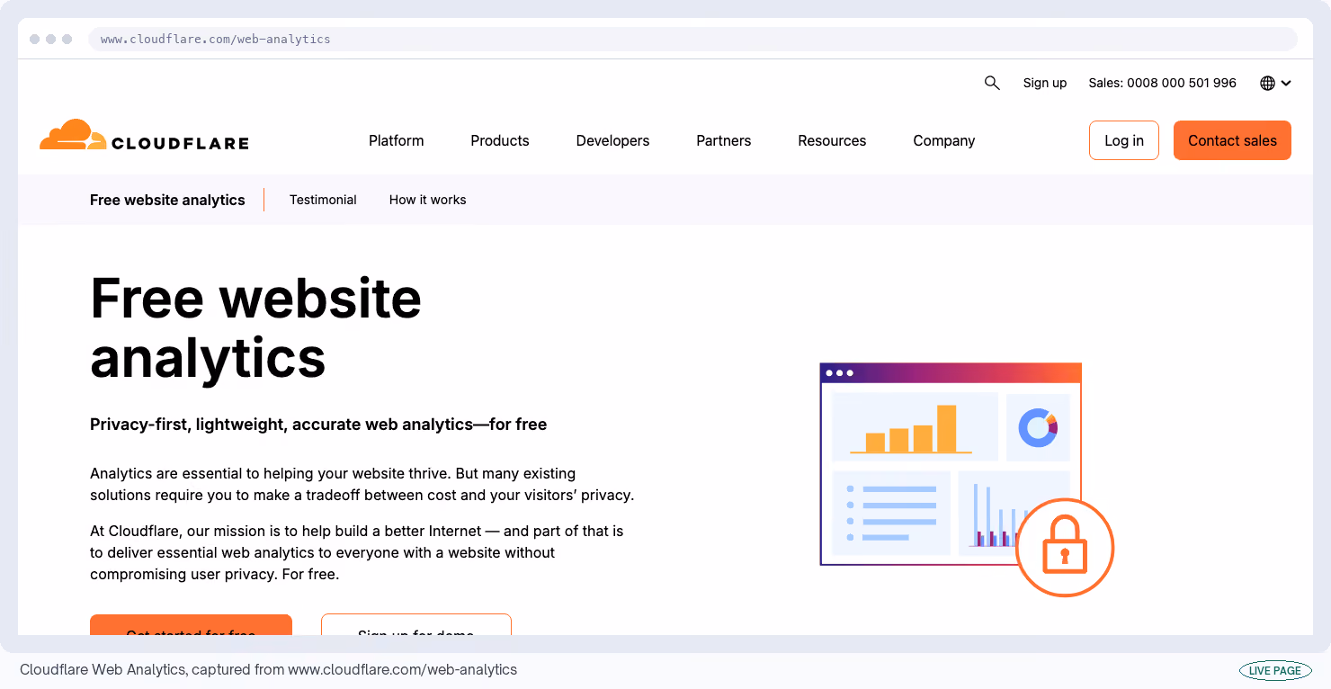
Task: Click the Free website analytics main heading
Action: (x=255, y=327)
